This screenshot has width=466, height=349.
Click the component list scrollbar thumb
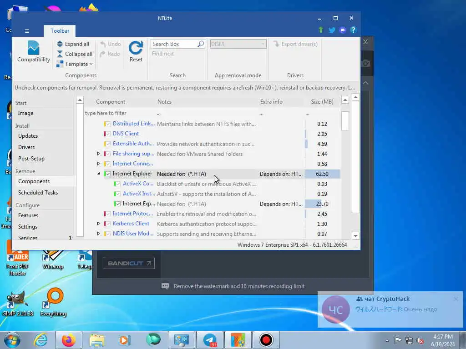pos(345,121)
